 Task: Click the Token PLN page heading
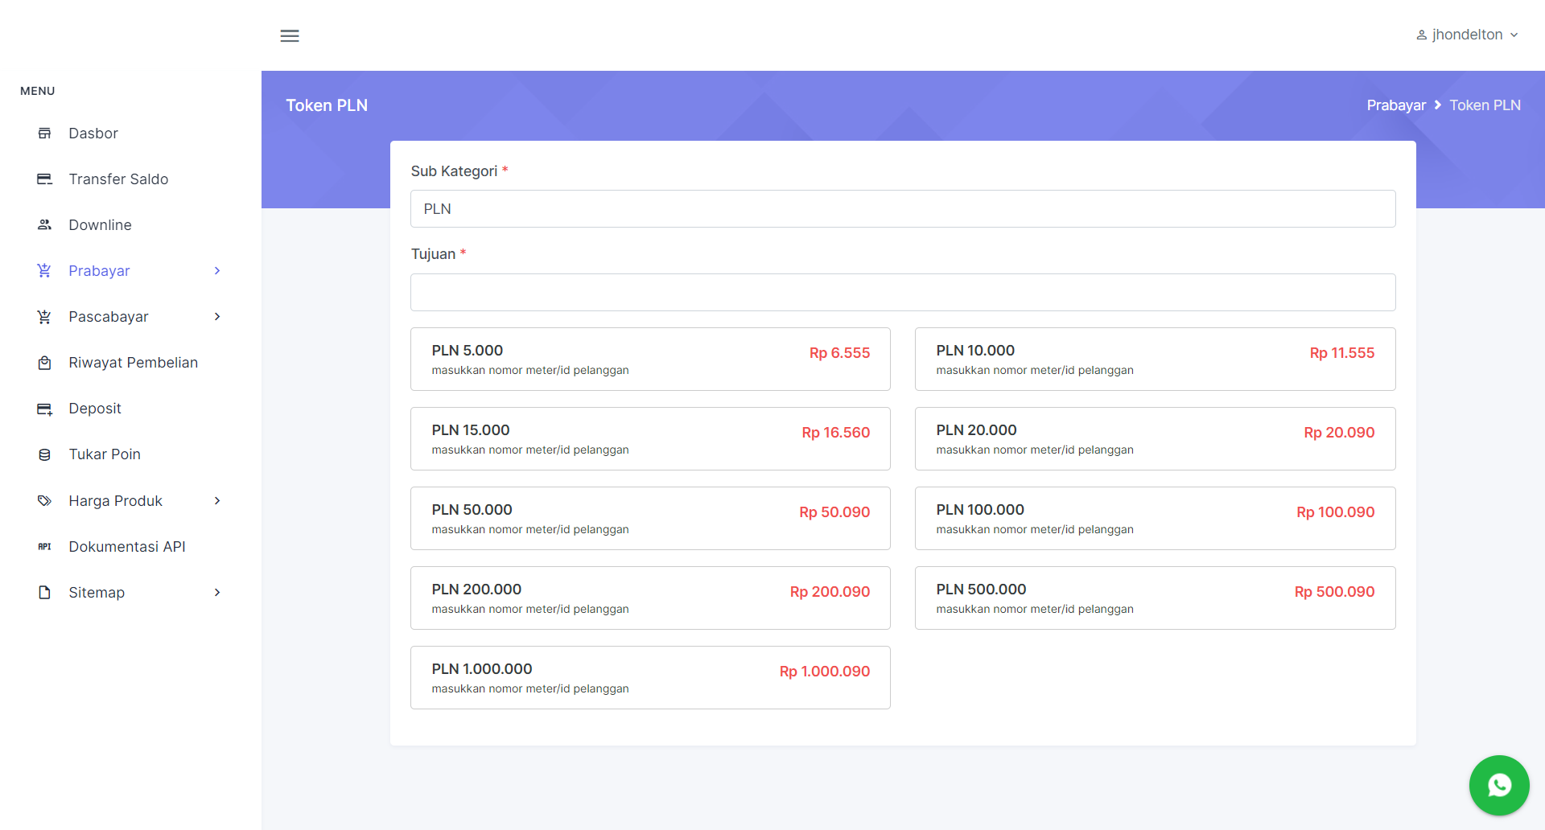[x=327, y=105]
